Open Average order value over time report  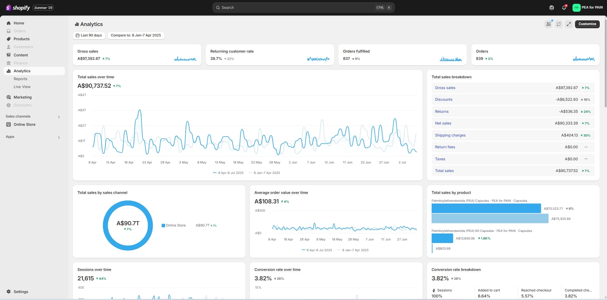(281, 193)
